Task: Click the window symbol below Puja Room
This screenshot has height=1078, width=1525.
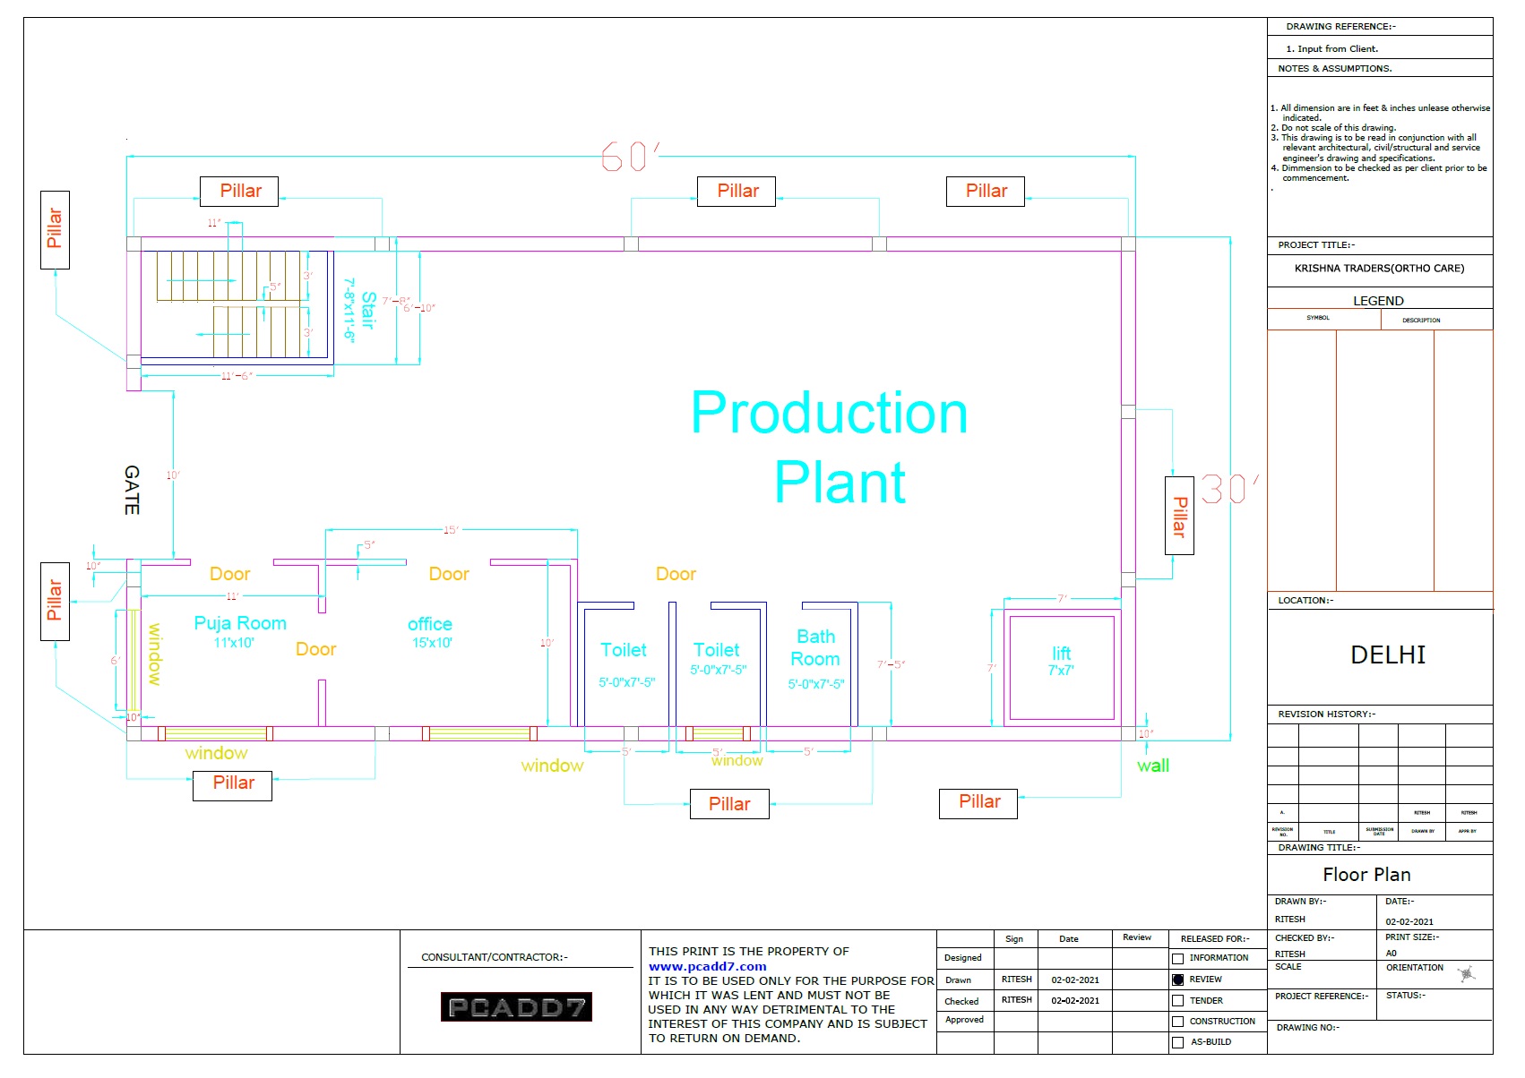Action: tap(216, 734)
